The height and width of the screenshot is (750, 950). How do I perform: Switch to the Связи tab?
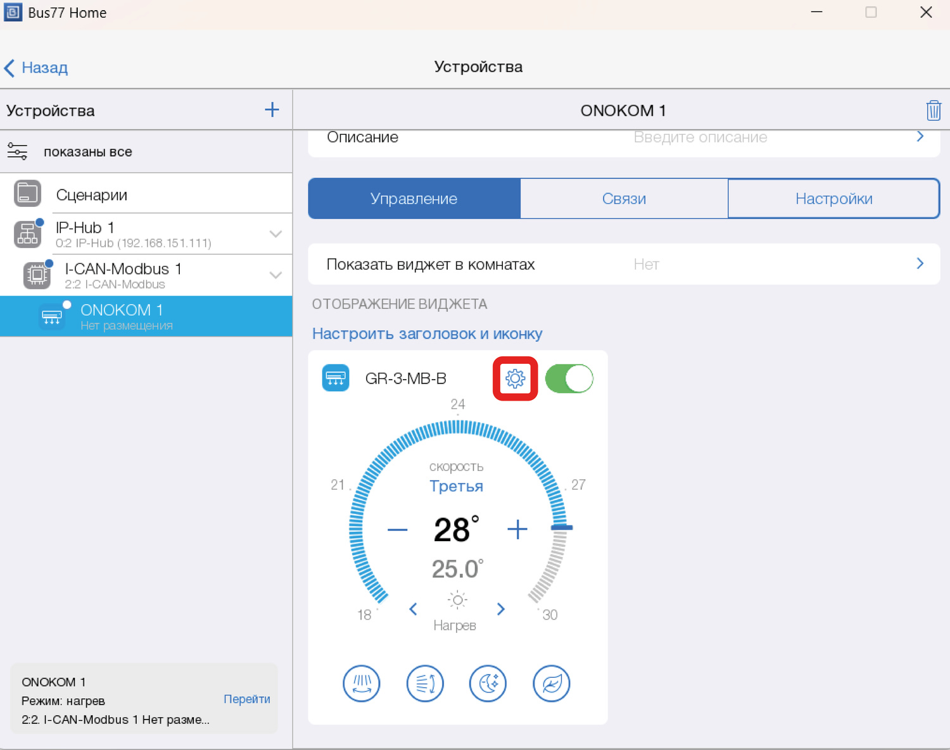click(624, 199)
